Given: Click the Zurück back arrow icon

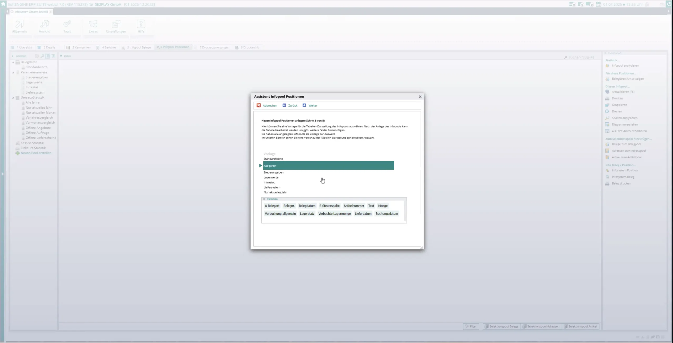Looking at the screenshot, I should pos(284,105).
